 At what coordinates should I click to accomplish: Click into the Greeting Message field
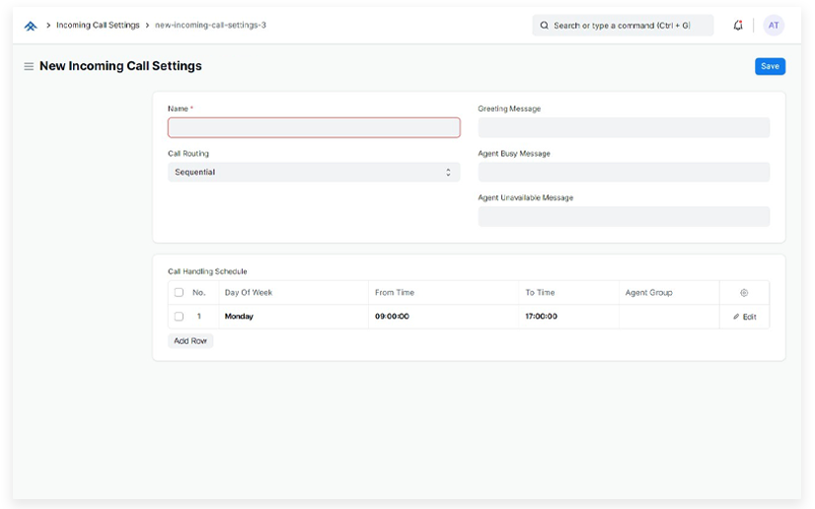tap(624, 128)
